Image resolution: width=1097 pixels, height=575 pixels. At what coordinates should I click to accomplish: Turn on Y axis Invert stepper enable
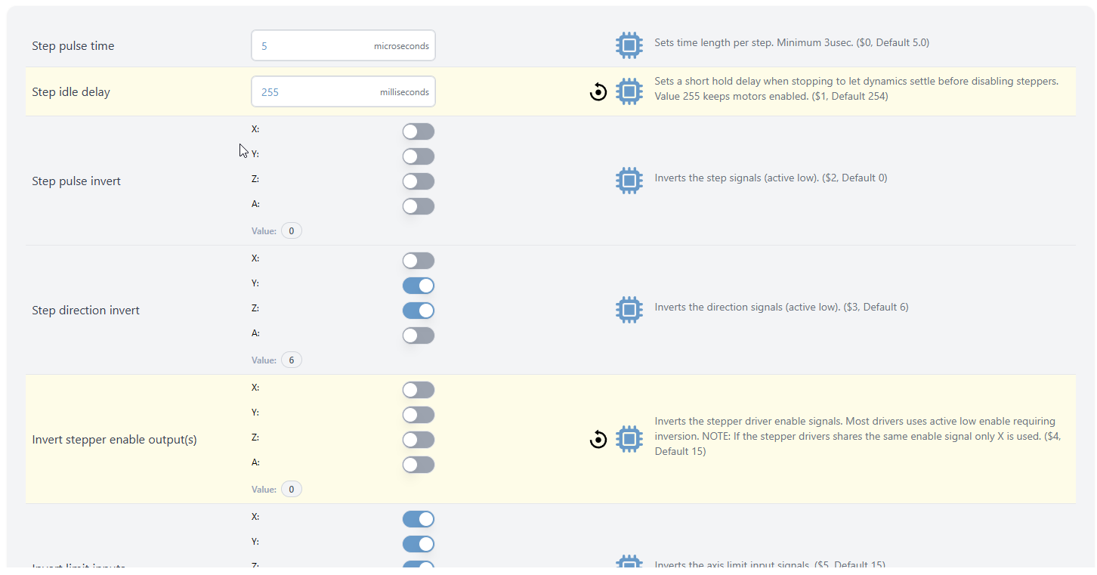[419, 415]
